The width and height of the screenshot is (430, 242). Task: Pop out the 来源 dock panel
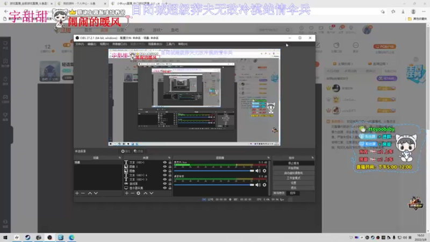tap(169, 158)
